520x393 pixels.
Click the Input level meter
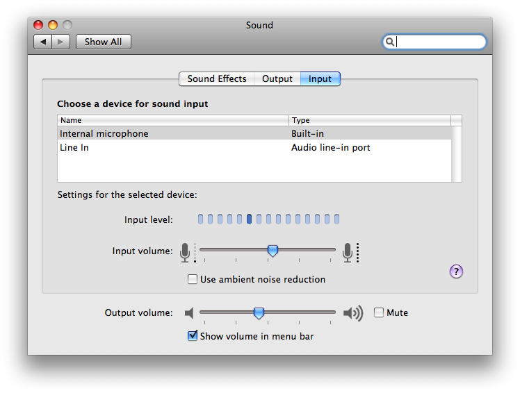click(x=268, y=219)
